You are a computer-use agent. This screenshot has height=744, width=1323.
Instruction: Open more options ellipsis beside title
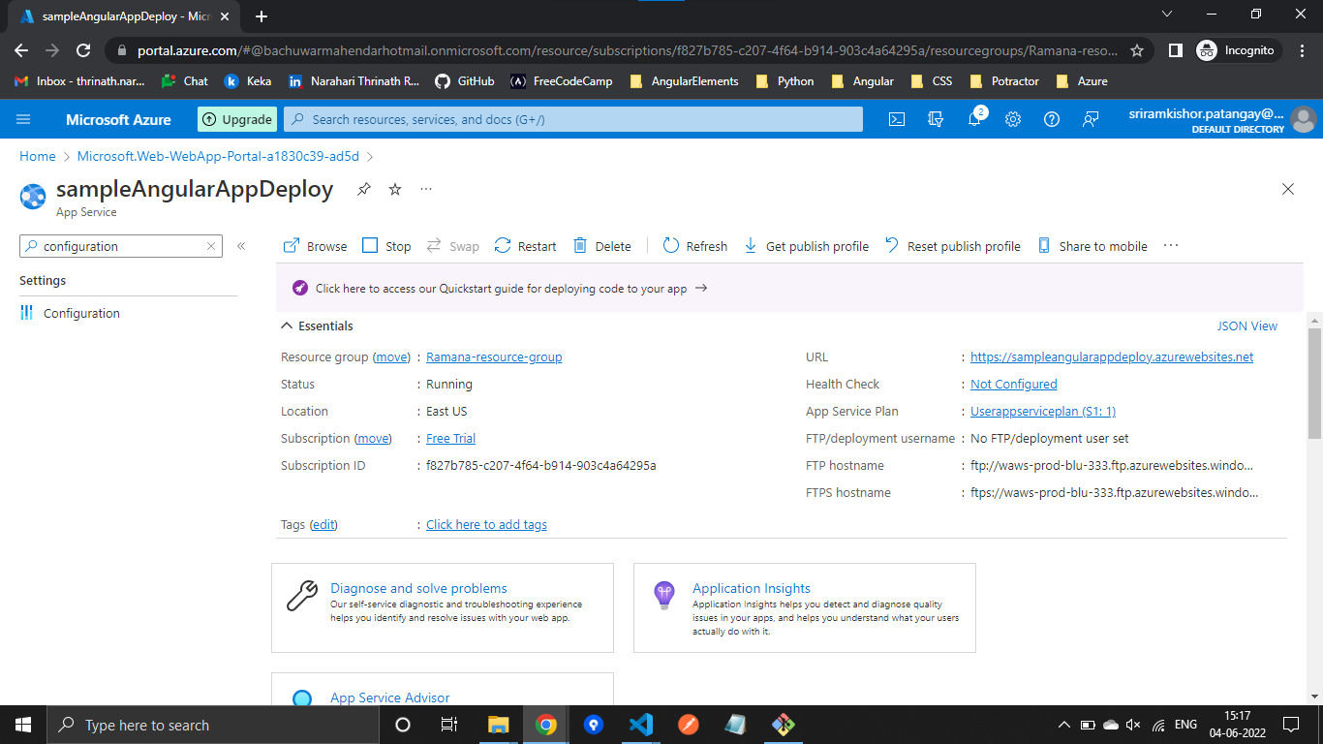pos(426,189)
